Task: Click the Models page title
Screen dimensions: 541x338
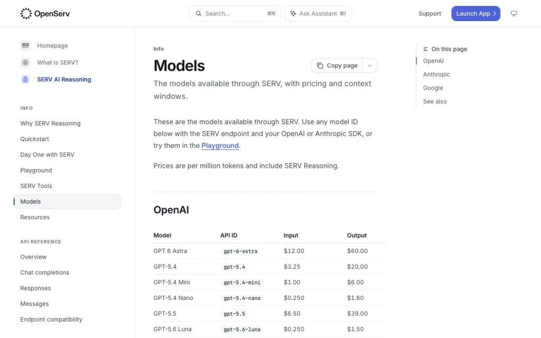Action: coord(179,65)
